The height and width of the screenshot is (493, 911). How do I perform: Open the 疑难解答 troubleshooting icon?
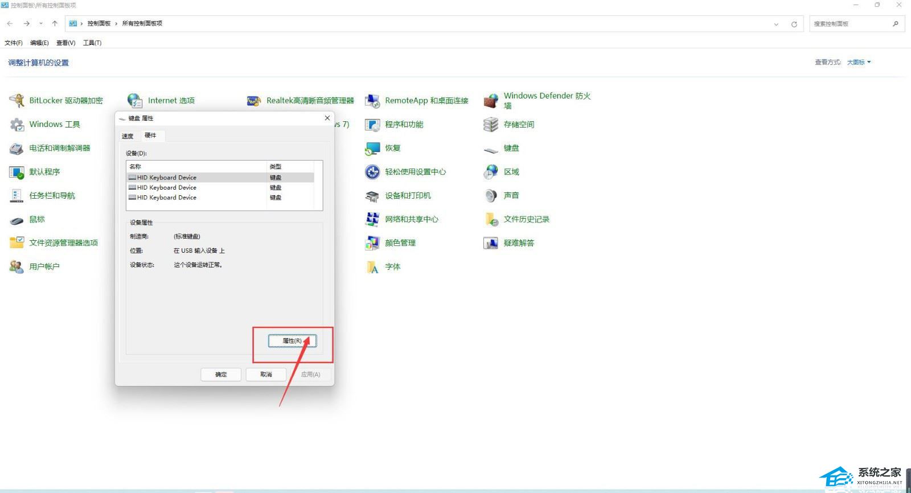(x=491, y=243)
